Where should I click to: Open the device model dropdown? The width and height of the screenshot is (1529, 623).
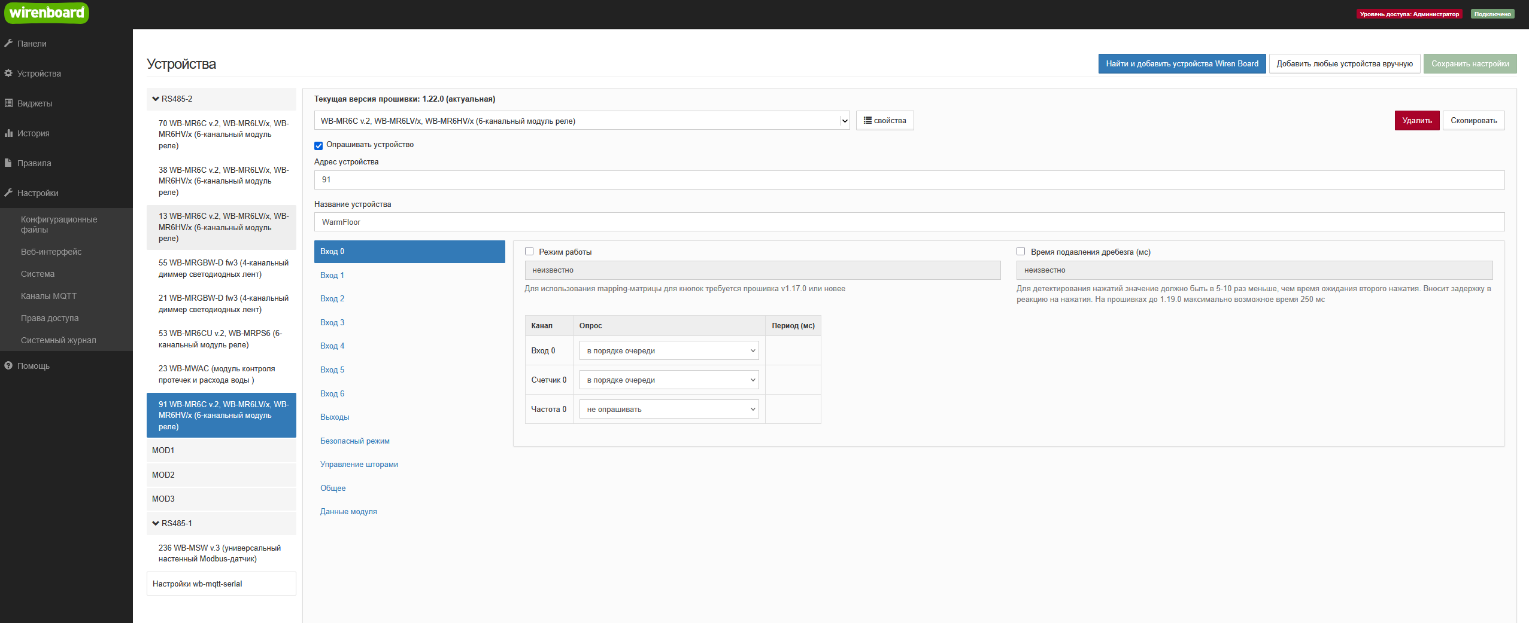[581, 121]
